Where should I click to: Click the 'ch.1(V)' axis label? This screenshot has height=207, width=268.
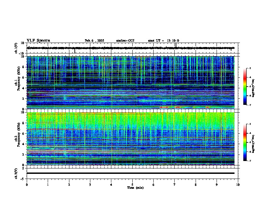click(x=16, y=48)
